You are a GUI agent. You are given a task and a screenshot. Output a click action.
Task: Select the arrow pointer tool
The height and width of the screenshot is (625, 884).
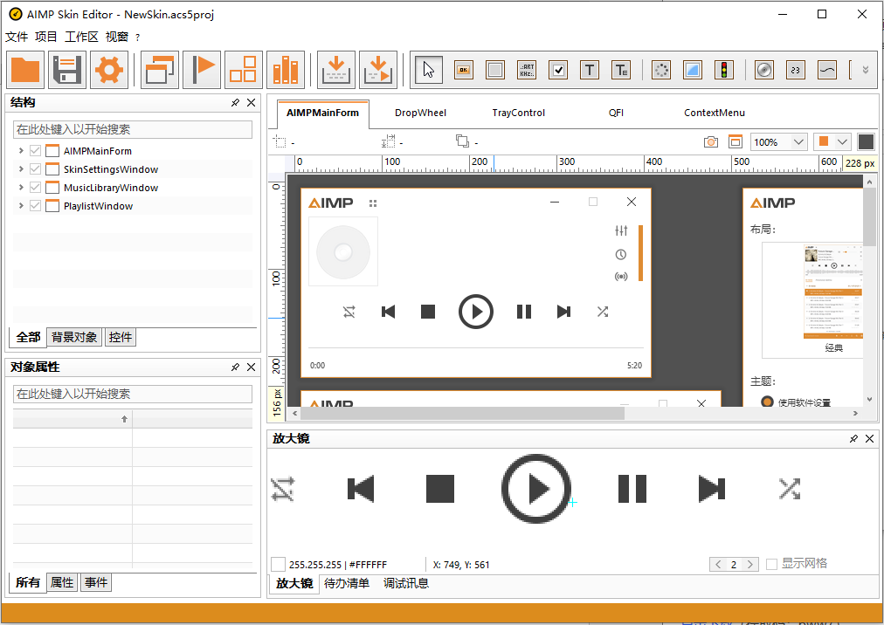coord(428,70)
